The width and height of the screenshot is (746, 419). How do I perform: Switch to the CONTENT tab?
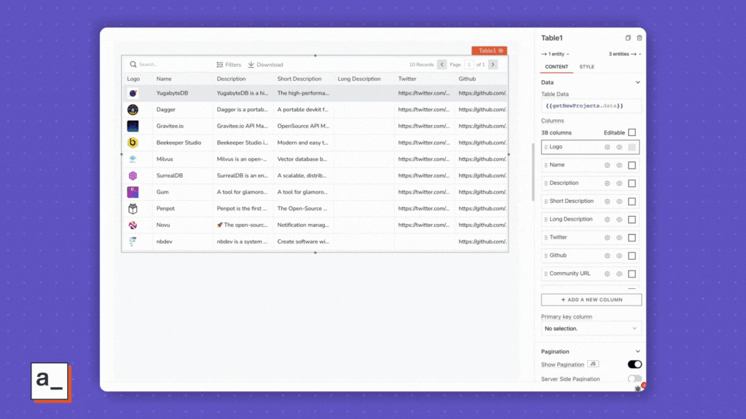point(557,67)
